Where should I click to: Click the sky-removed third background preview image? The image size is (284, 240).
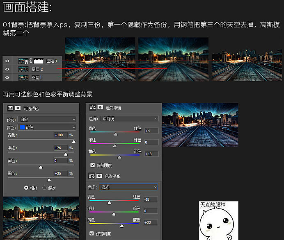(247, 65)
